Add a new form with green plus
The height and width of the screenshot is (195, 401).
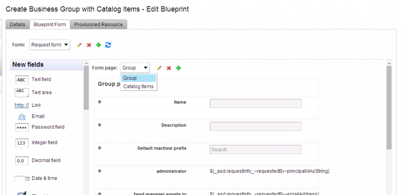[98, 45]
